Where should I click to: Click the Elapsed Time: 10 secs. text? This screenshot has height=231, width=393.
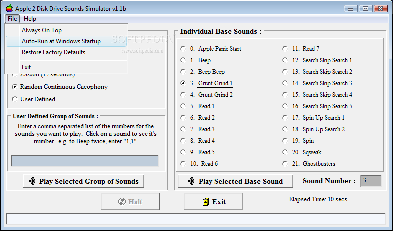[319, 199]
